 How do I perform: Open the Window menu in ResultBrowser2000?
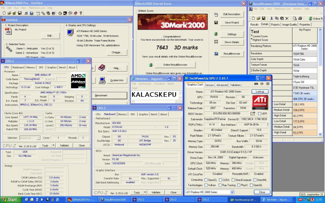297,9
